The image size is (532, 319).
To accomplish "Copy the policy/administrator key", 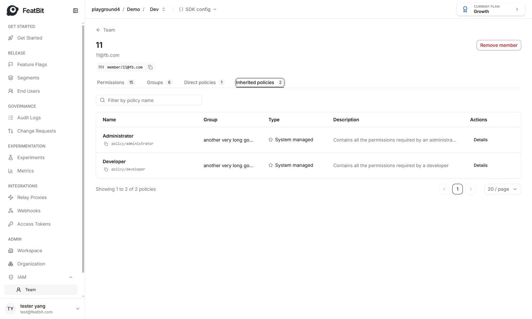I will 106,144.
